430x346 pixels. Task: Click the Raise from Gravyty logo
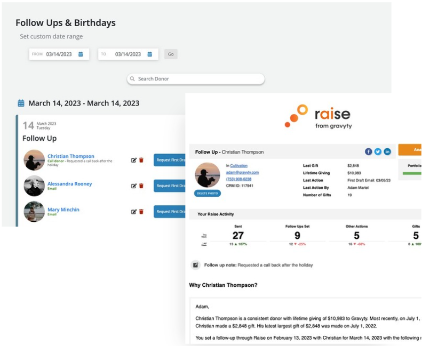[318, 117]
